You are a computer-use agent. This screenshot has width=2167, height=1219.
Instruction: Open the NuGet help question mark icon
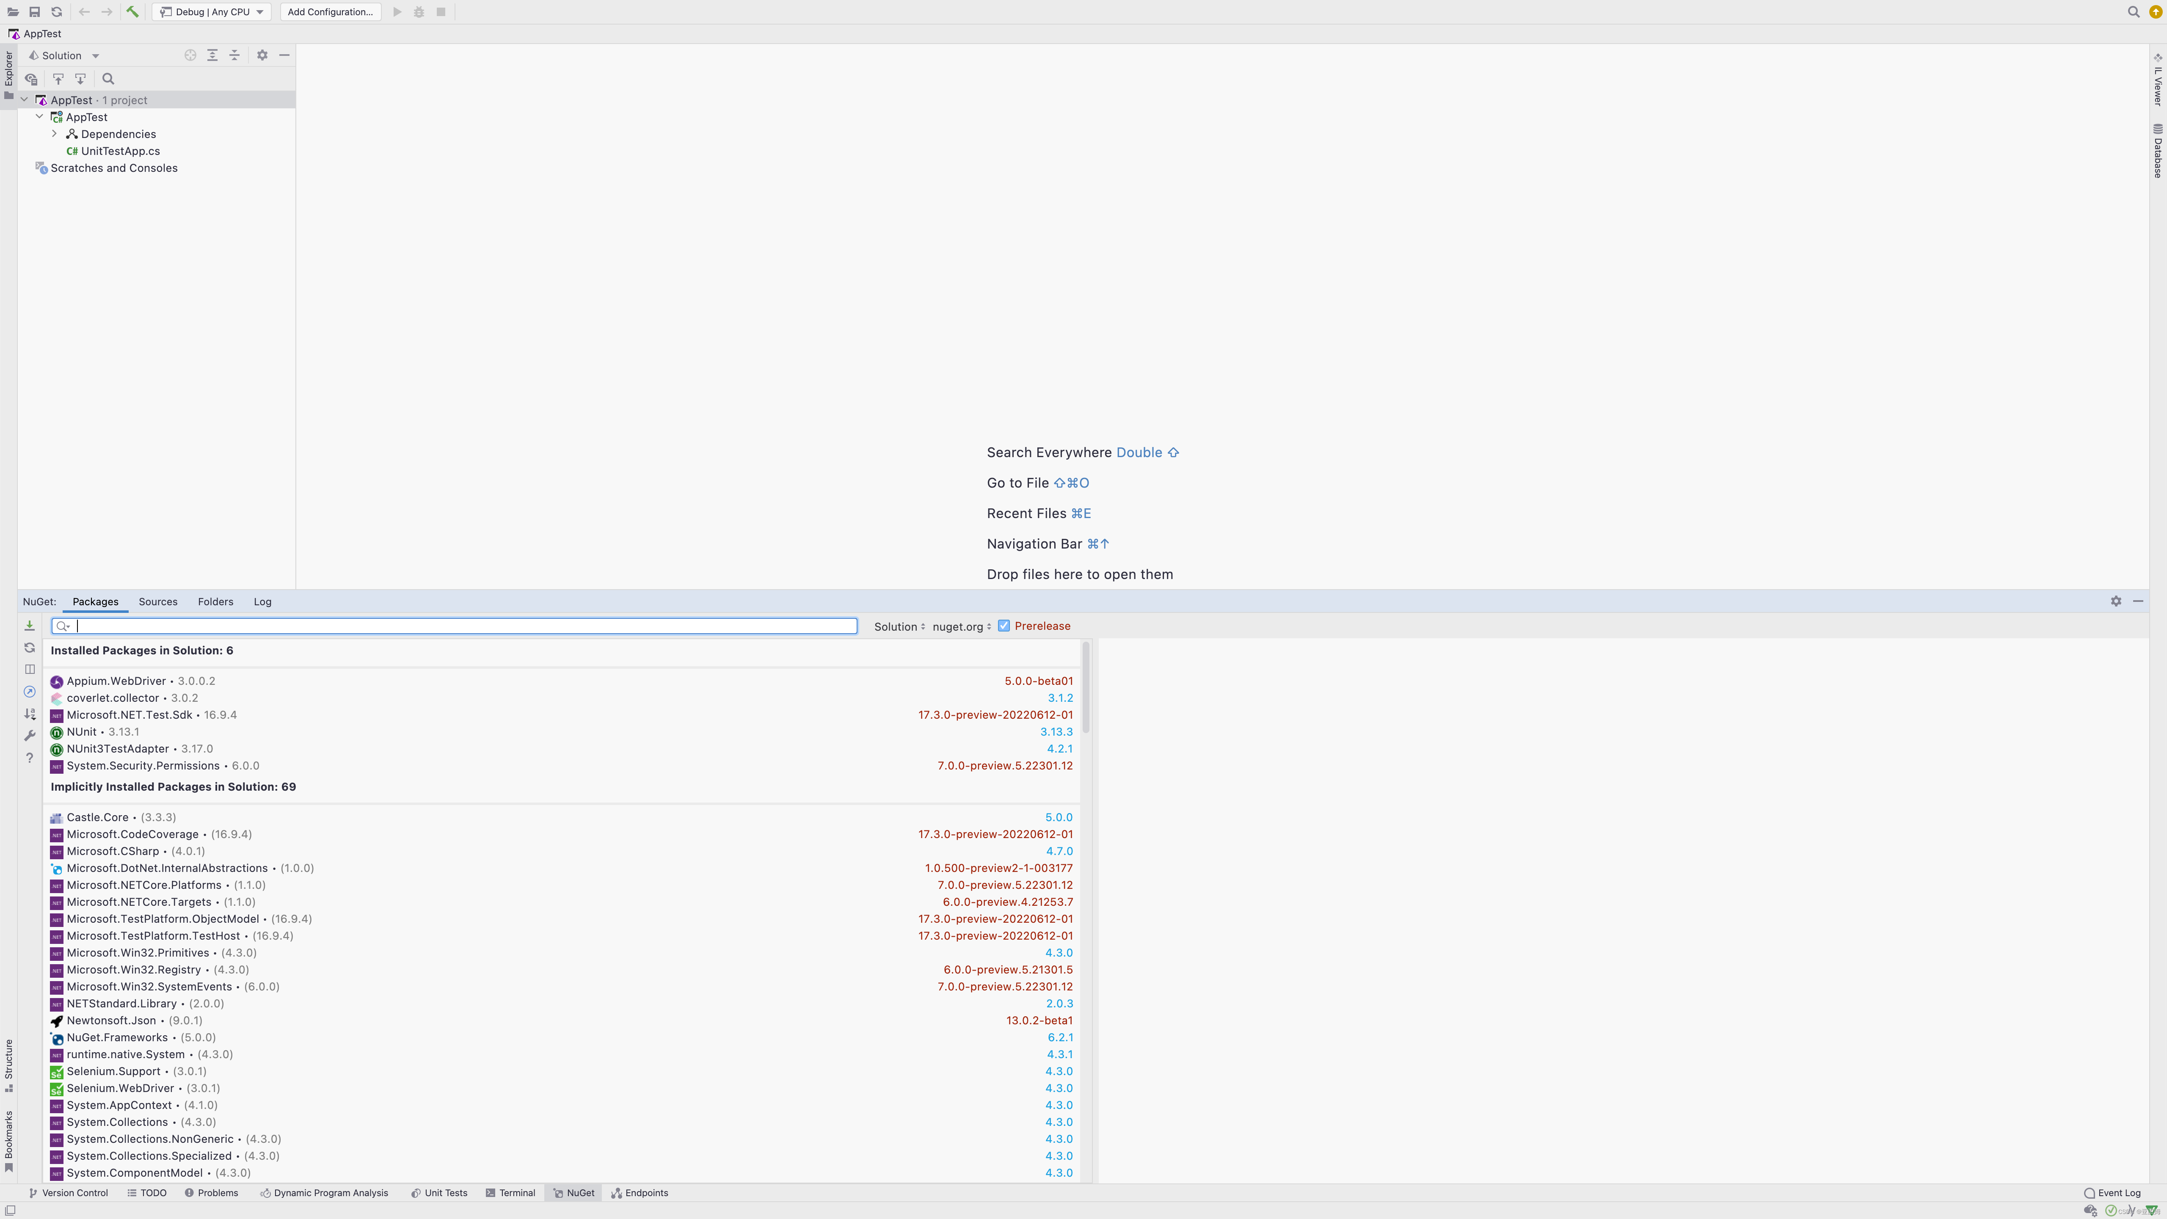pyautogui.click(x=30, y=757)
